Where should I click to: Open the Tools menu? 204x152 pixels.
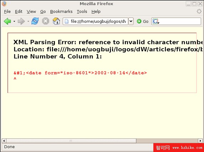click(82, 11)
